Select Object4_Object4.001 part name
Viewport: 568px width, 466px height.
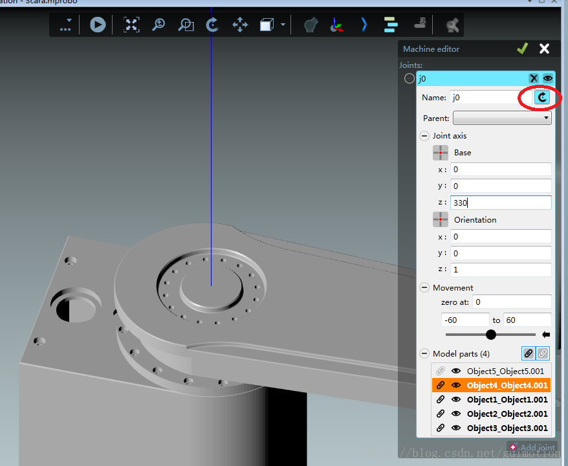pos(507,385)
